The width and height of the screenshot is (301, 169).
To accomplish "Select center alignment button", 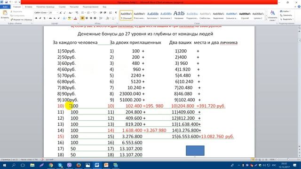I will point(87,18).
